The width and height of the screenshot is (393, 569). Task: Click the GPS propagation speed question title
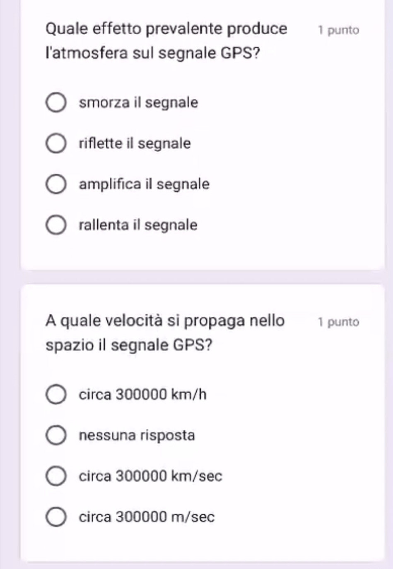[x=165, y=332]
